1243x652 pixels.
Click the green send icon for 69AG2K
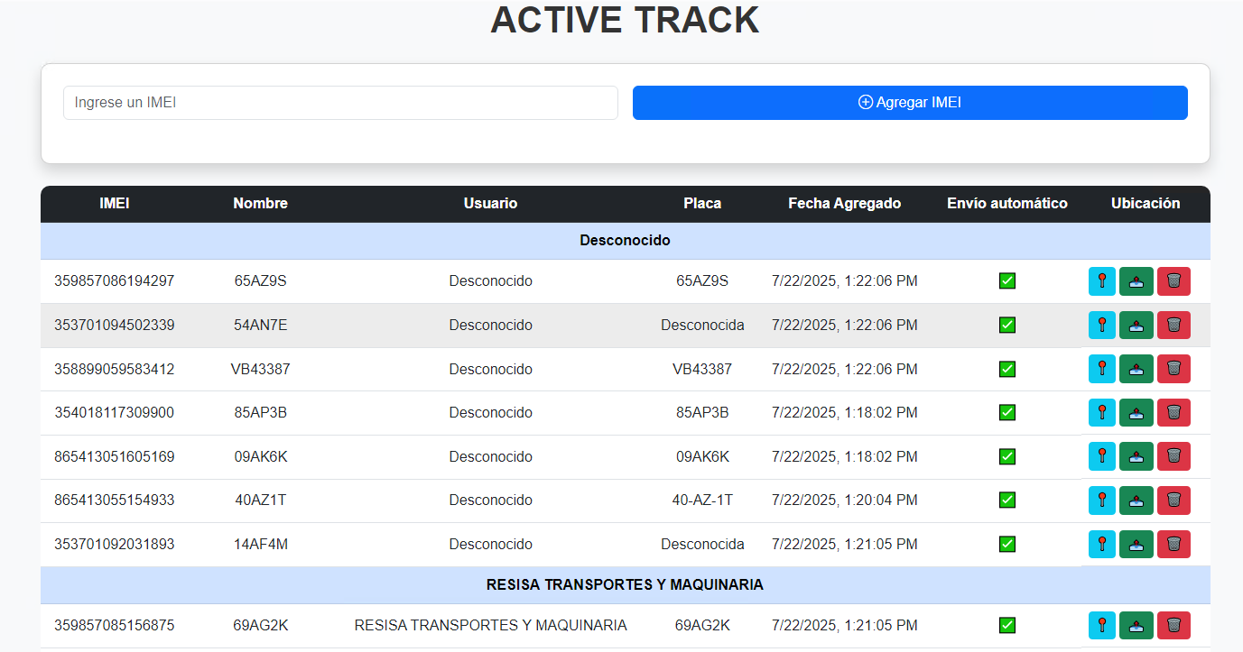click(x=1136, y=626)
